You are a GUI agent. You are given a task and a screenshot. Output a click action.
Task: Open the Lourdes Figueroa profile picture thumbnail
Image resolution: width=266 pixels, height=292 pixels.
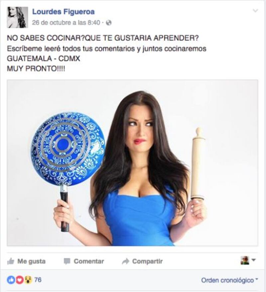click(x=18, y=17)
